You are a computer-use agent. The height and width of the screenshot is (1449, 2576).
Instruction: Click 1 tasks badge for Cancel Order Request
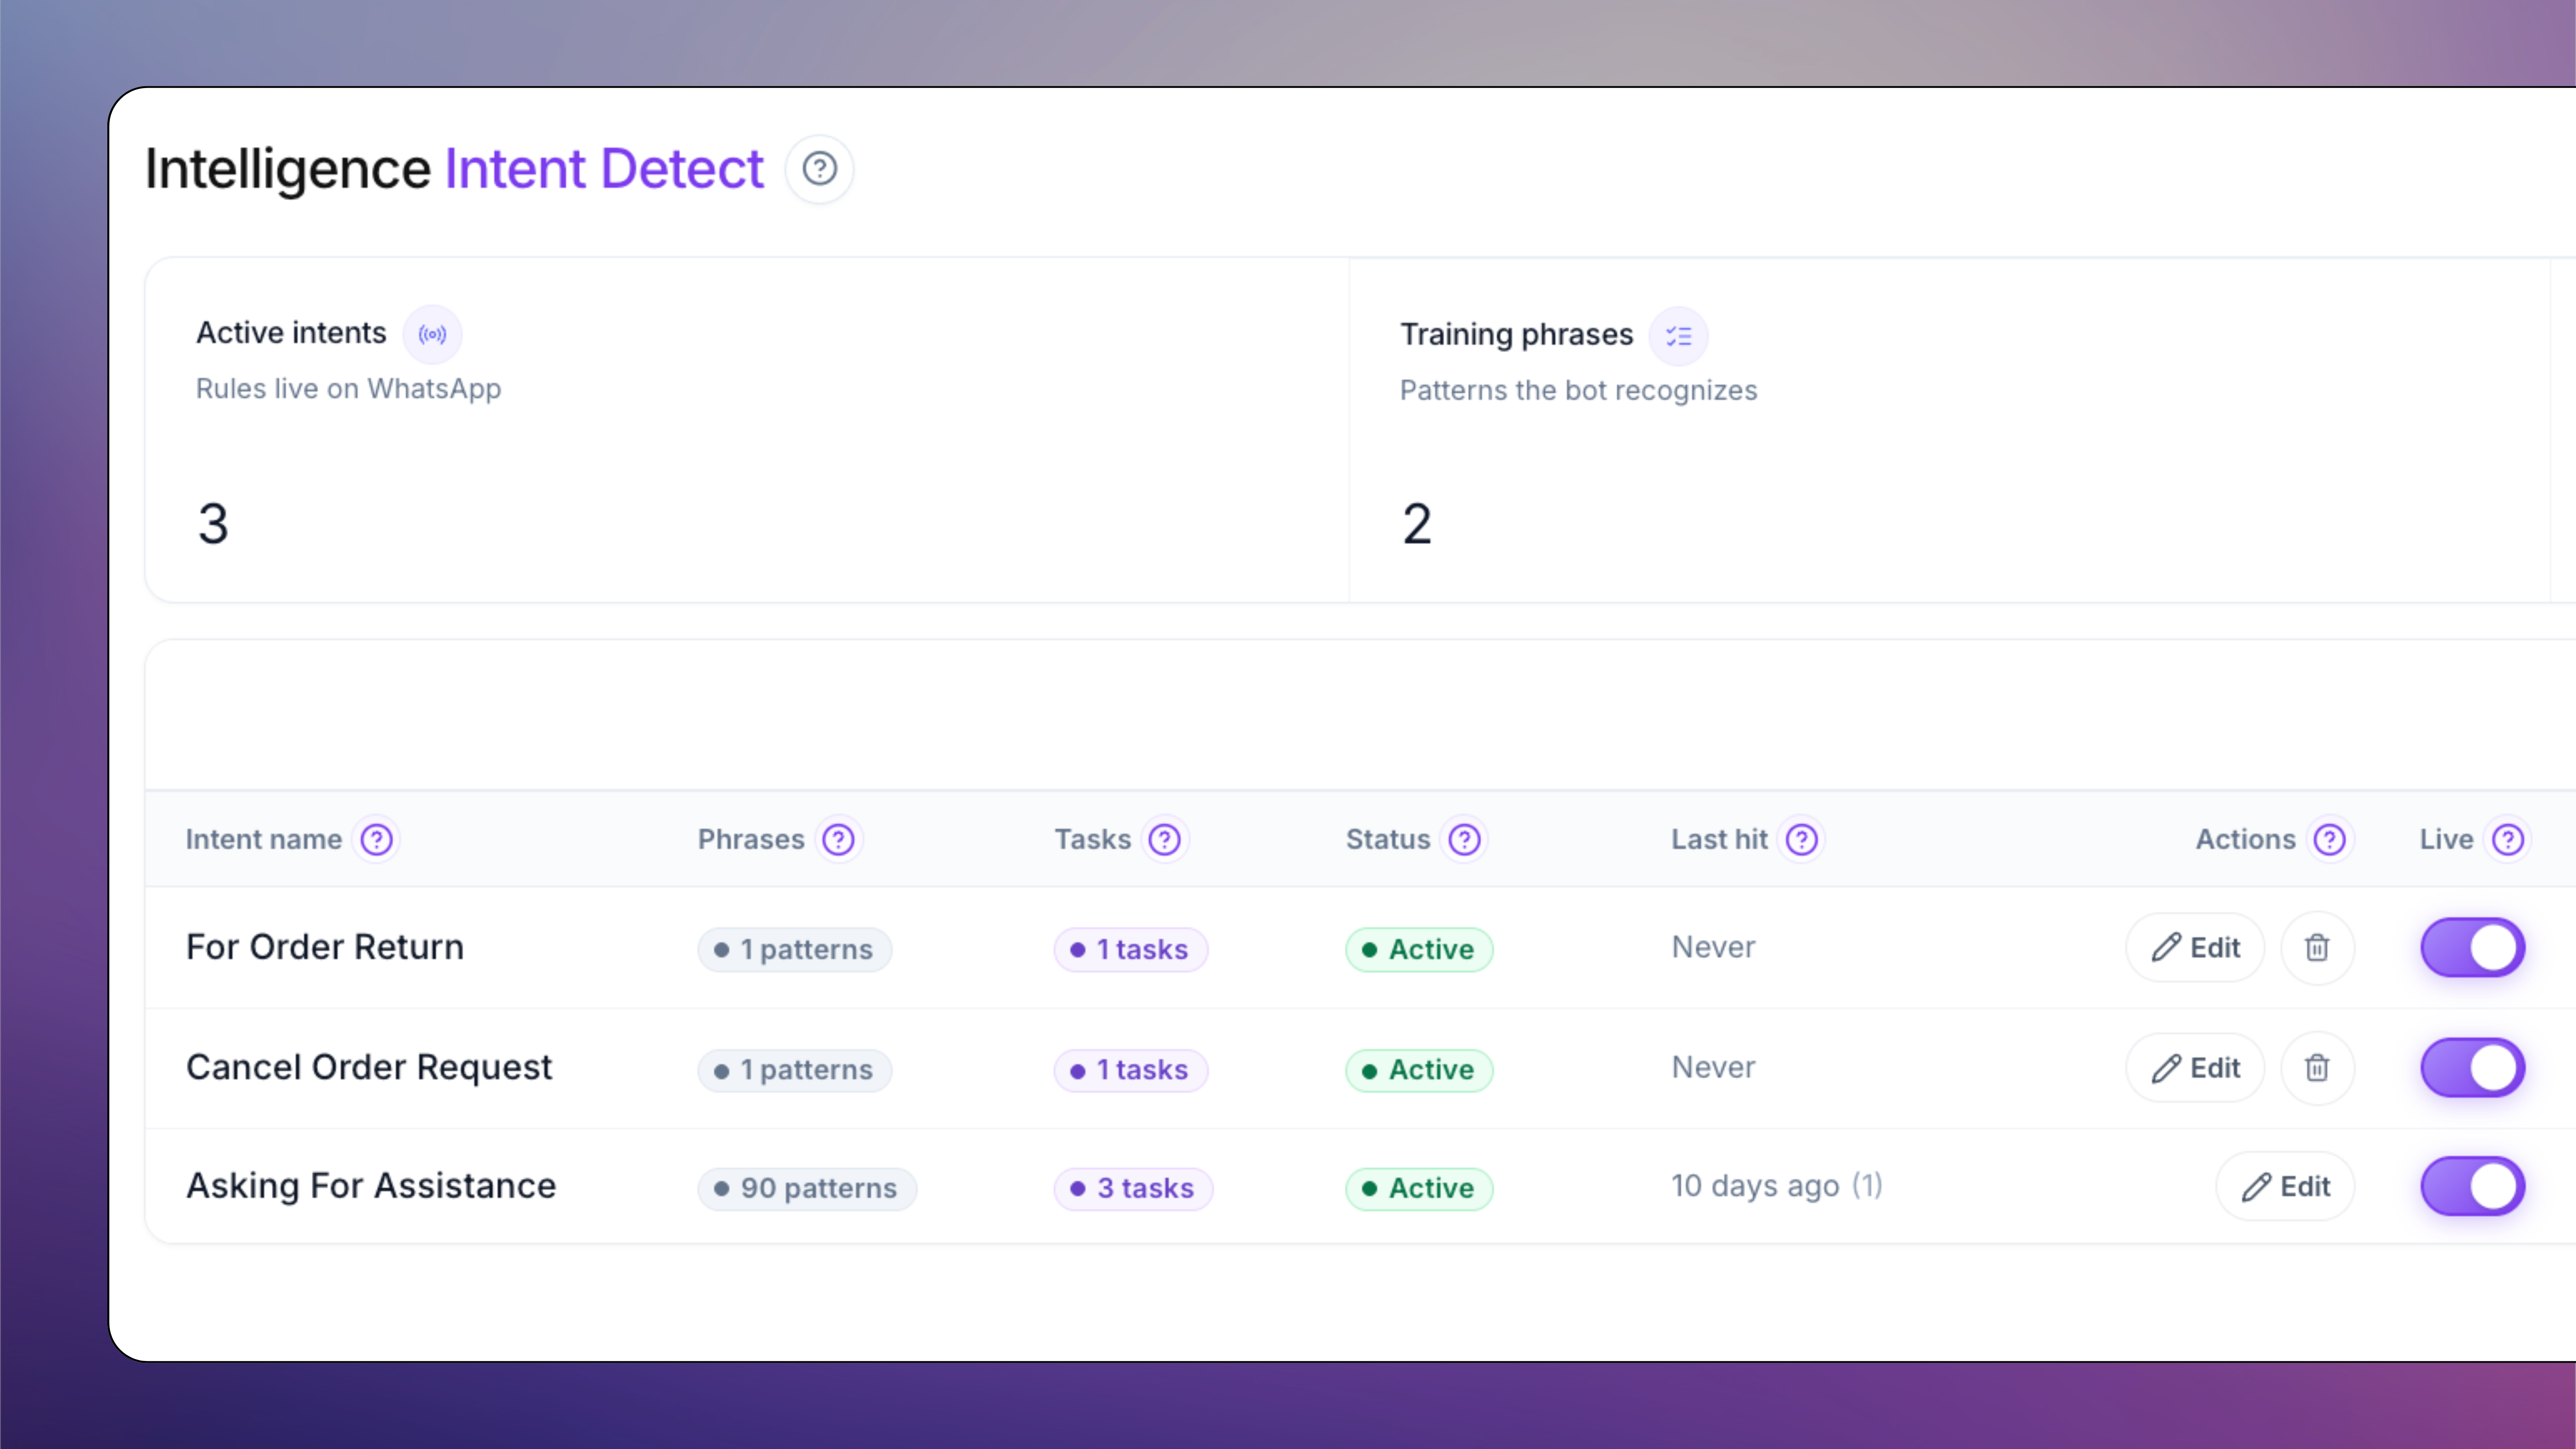pos(1131,1070)
